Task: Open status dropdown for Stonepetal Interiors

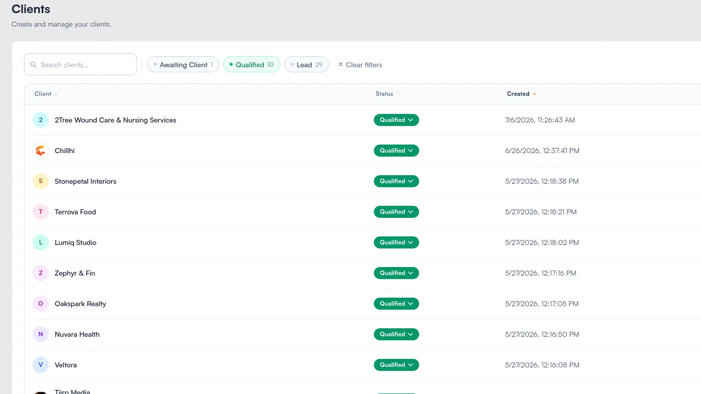Action: [396, 181]
